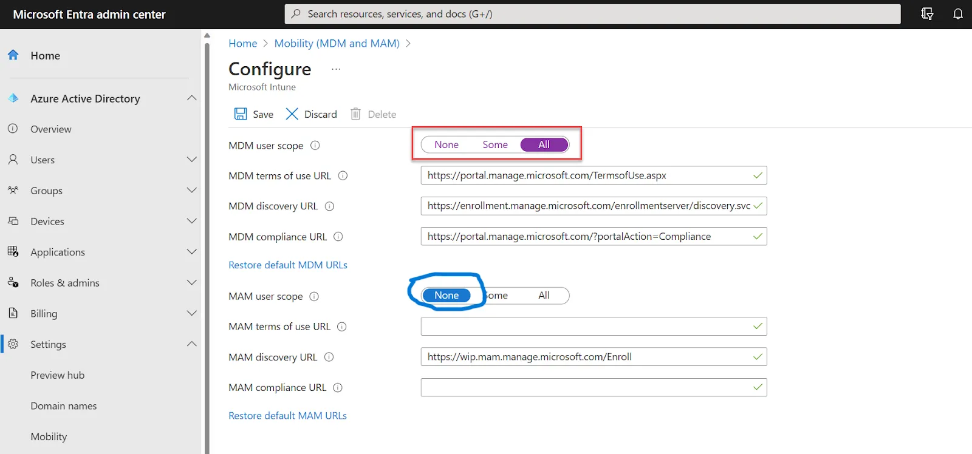Screen dimensions: 972x454
Task: Open Domain names in sidebar
Action: pyautogui.click(x=64, y=406)
